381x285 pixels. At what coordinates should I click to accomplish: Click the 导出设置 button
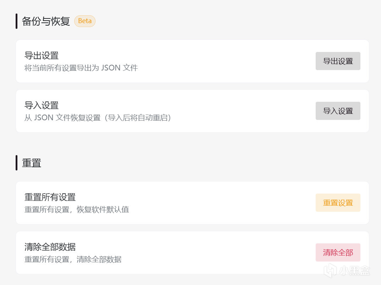click(x=338, y=61)
